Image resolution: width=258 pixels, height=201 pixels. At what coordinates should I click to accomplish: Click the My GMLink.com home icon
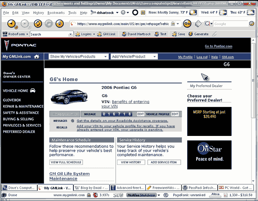[x=36, y=57]
